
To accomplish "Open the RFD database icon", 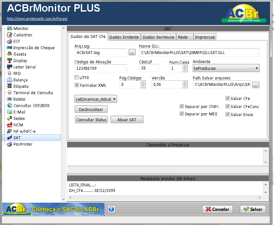I will coord(9,73).
